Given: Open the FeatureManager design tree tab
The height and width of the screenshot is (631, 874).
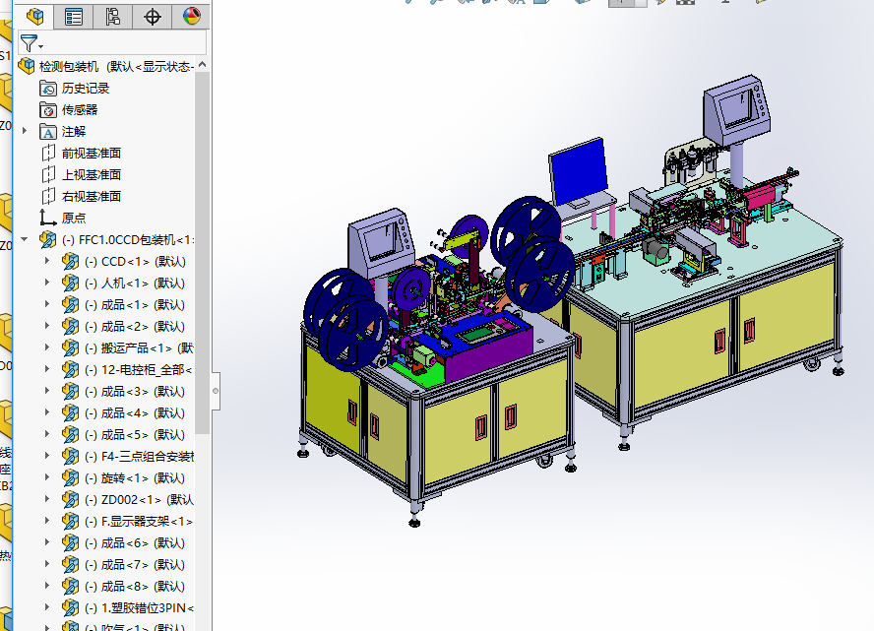Looking at the screenshot, I should [35, 16].
